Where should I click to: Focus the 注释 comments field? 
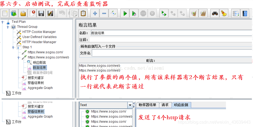(x=171, y=40)
